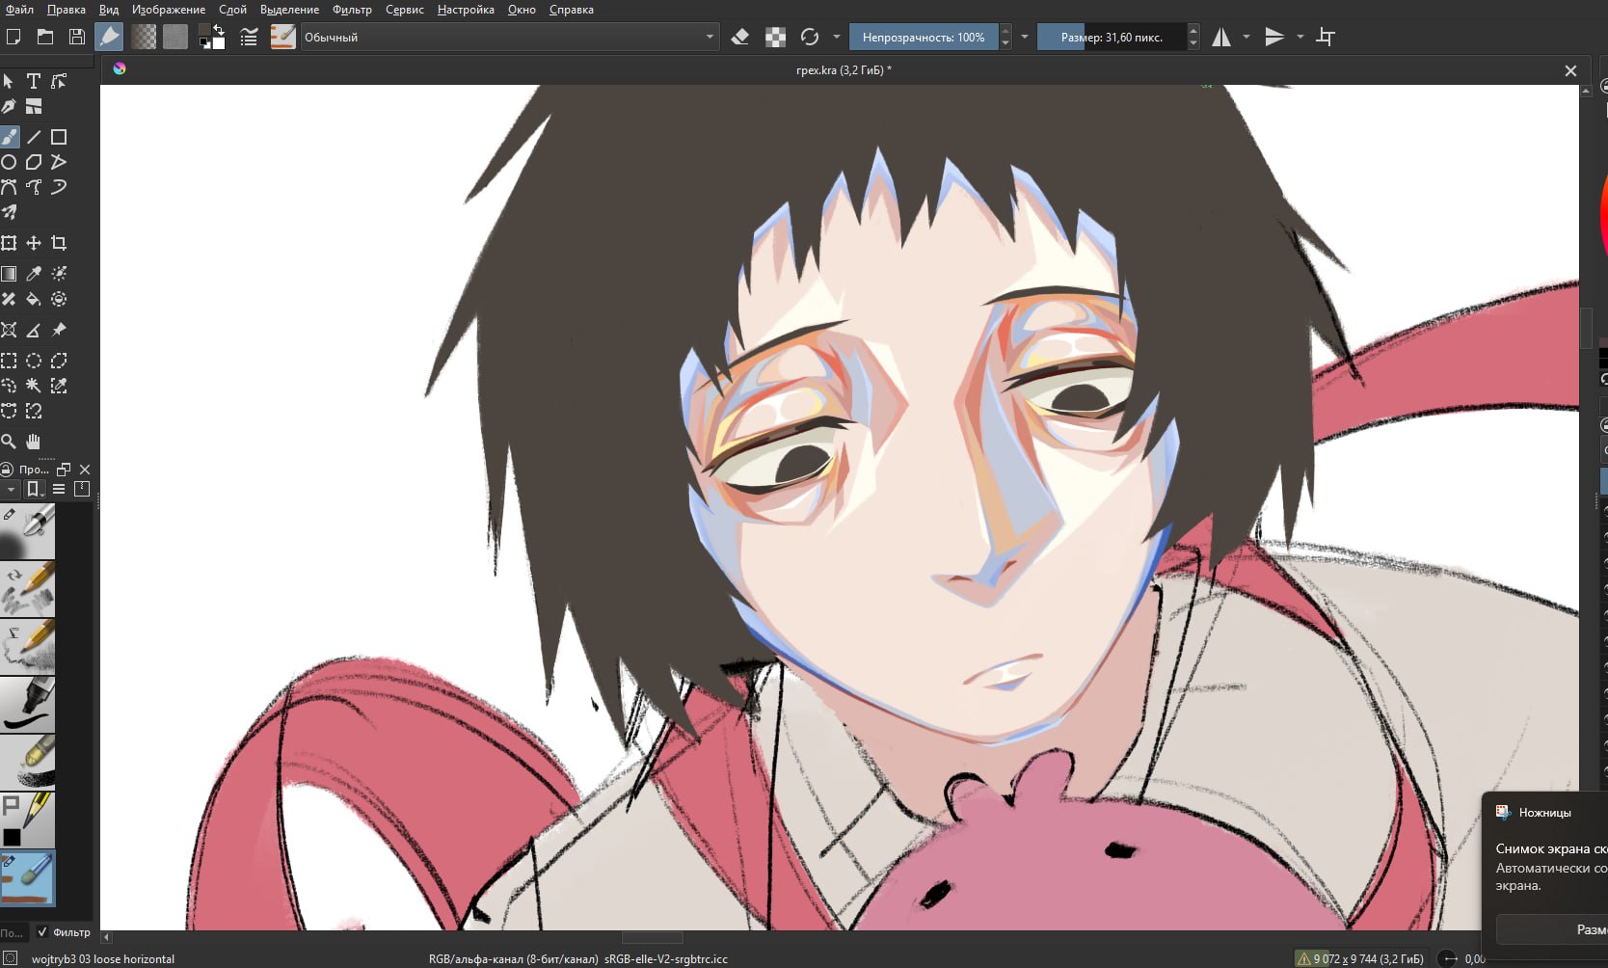Open the preset tag dropdown in docker
Screen dimensions: 1608x968
coord(11,489)
